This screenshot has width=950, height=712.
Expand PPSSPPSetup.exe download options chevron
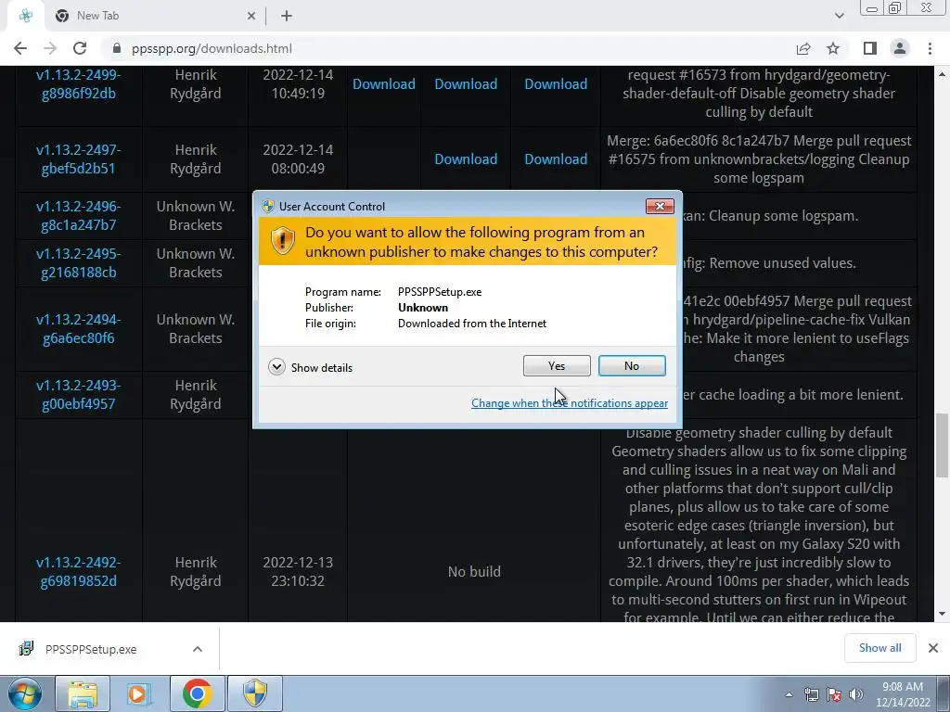coord(198,649)
